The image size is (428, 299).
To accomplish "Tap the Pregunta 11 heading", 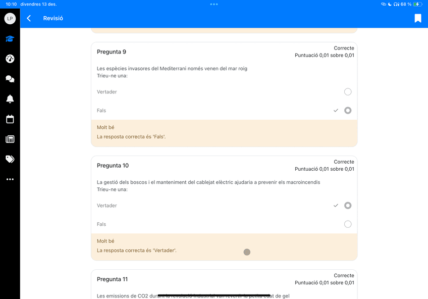I will click(x=113, y=279).
